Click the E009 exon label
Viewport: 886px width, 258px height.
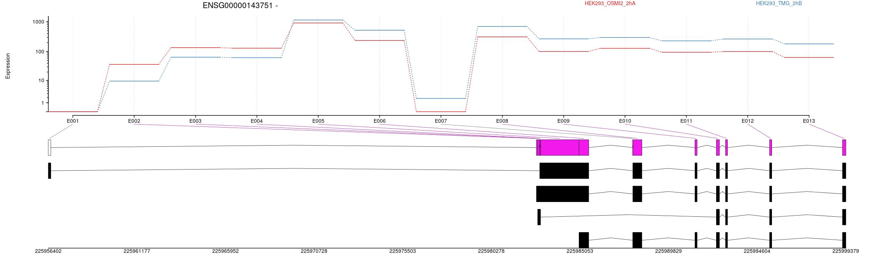(x=563, y=121)
